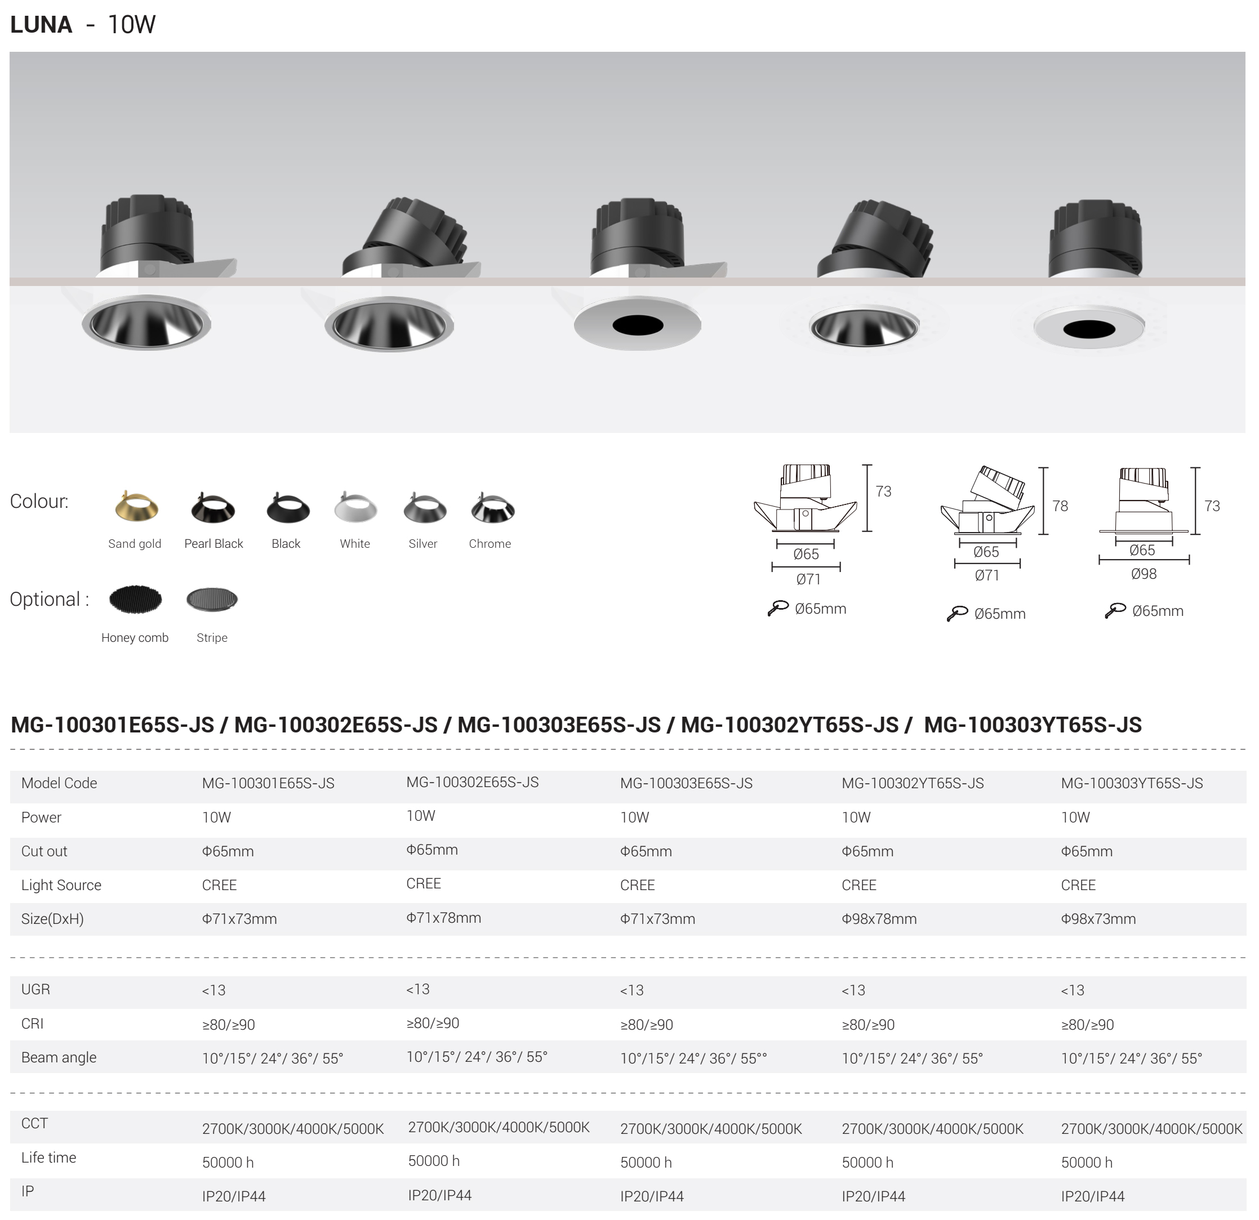The width and height of the screenshot is (1259, 1220).
Task: Pick the White reflector colour option
Action: 355,508
